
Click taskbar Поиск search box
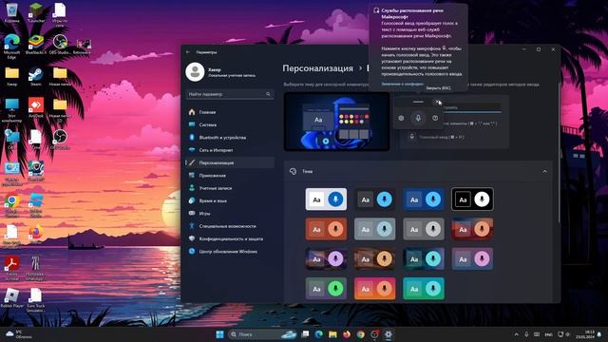262,334
